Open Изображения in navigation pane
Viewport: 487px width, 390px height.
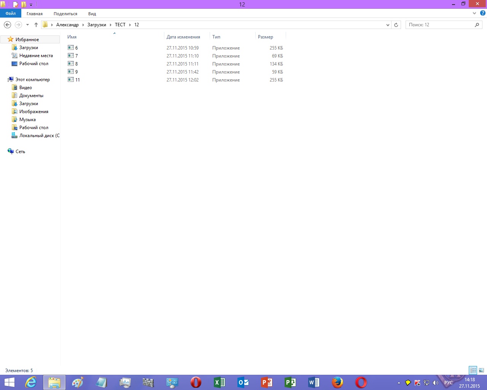(x=34, y=112)
